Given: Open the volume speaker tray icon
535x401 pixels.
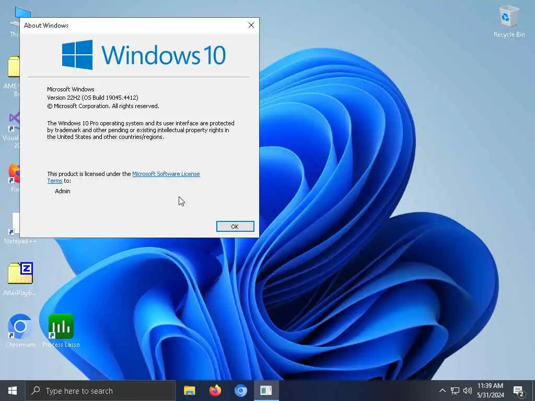Looking at the screenshot, I should (468, 391).
